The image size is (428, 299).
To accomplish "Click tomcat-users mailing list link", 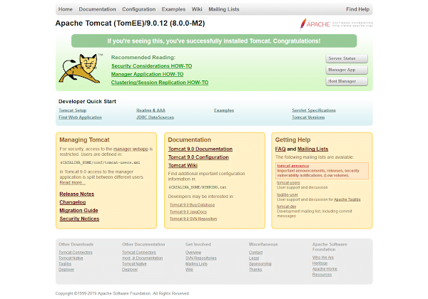I will [288, 183].
